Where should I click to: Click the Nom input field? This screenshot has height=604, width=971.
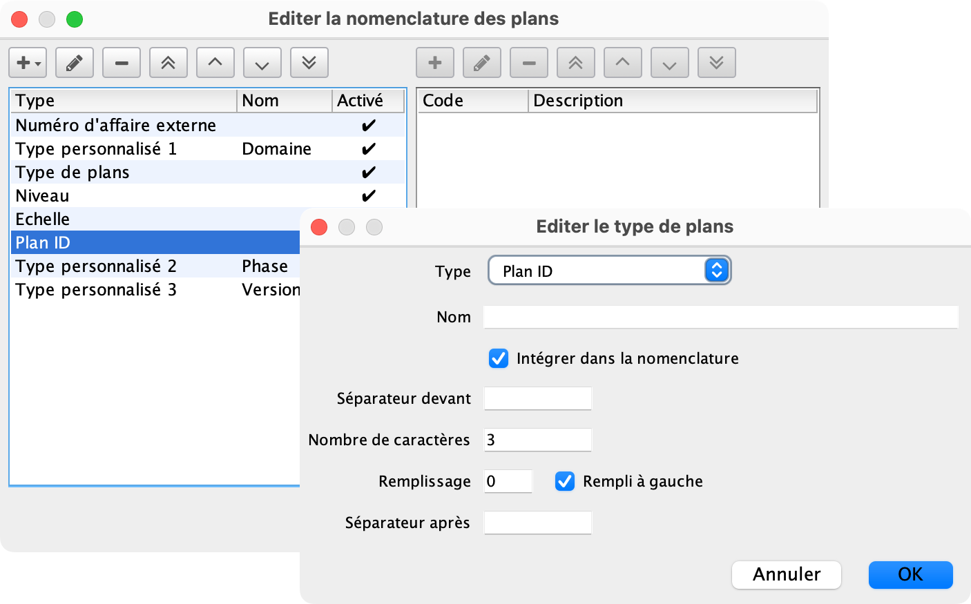[721, 317]
